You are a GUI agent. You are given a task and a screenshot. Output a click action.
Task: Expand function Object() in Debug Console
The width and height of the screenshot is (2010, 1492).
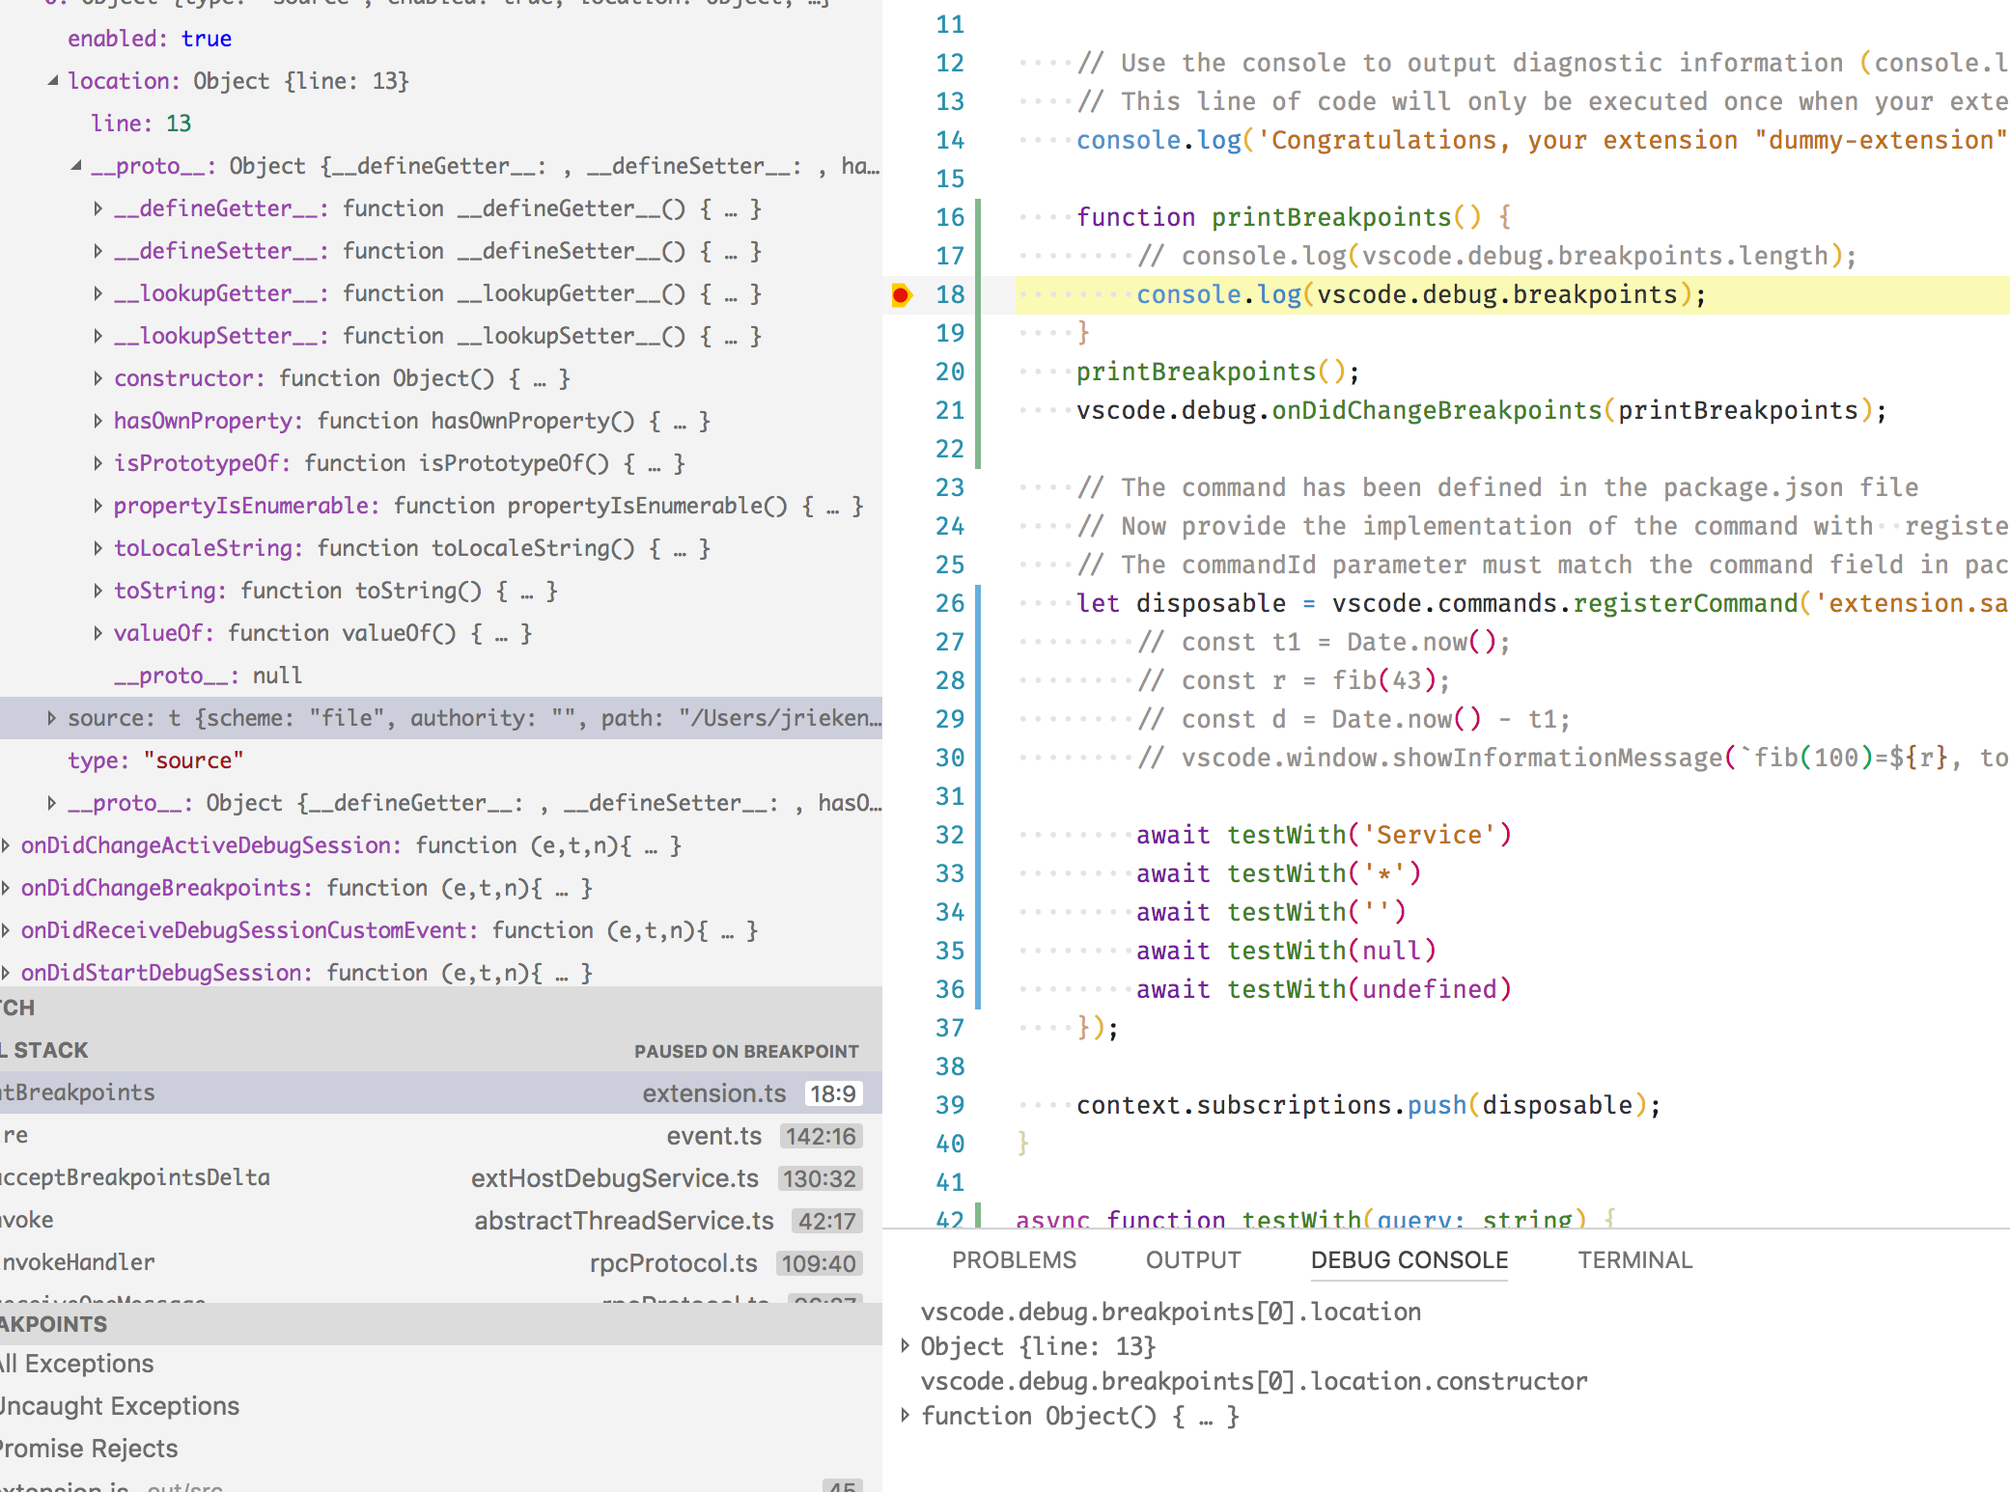coord(906,1416)
